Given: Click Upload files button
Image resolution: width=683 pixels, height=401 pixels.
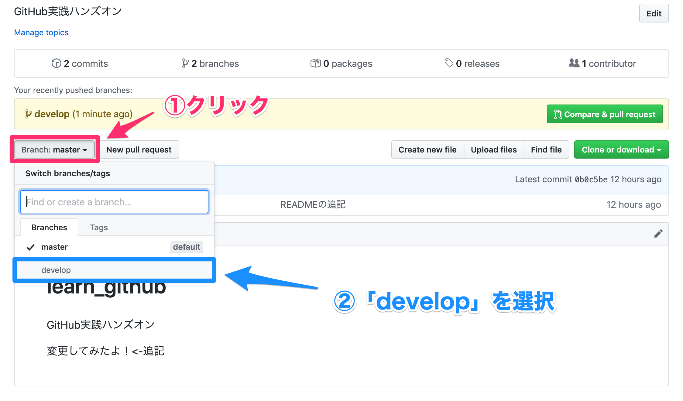Looking at the screenshot, I should 494,149.
